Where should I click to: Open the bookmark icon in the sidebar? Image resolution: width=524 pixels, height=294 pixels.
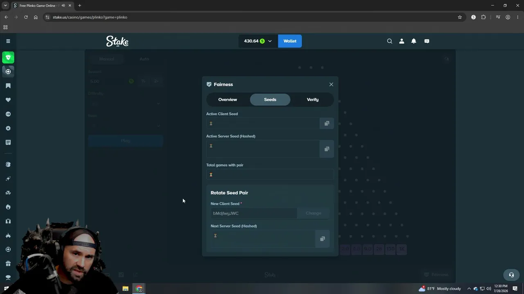(8, 86)
